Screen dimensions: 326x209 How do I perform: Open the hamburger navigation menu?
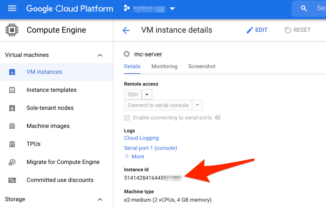(12, 9)
